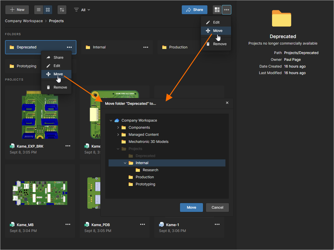Choose Remove in the Deprecated context menu
Image resolution: width=334 pixels, height=250 pixels.
56,87
